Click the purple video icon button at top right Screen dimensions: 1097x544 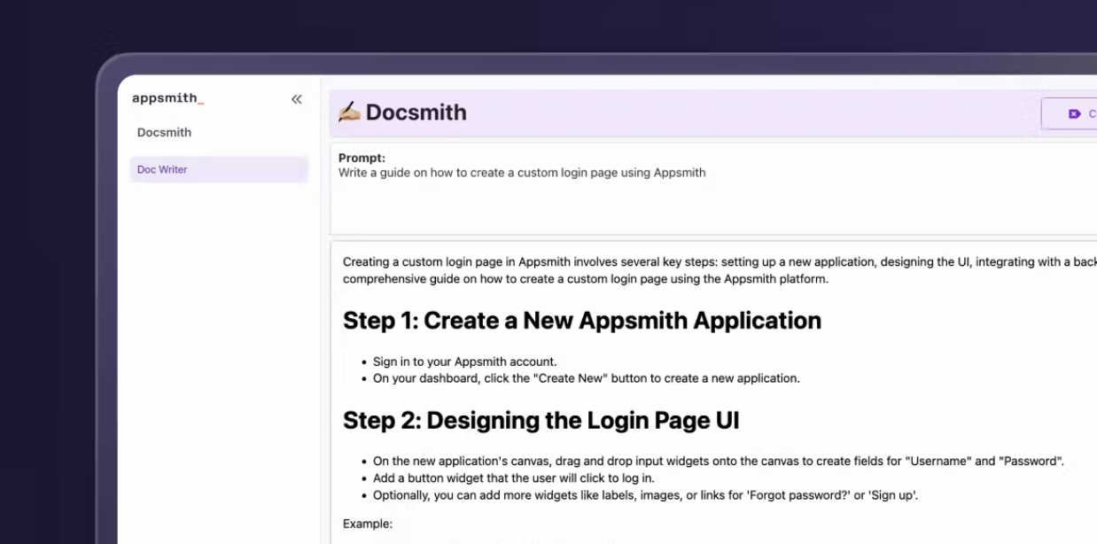1070,113
